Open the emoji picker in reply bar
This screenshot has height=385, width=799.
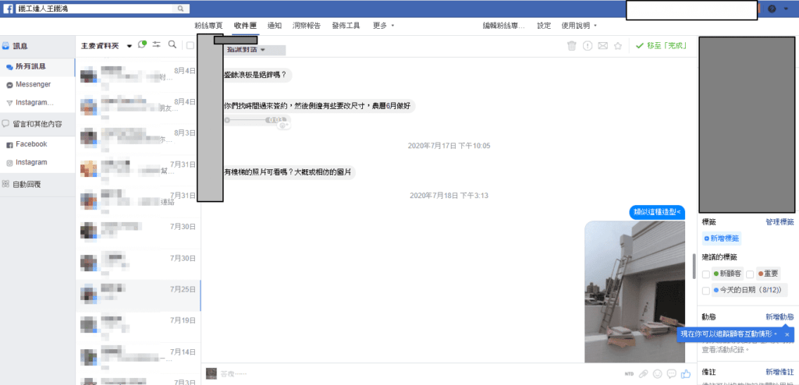click(658, 374)
